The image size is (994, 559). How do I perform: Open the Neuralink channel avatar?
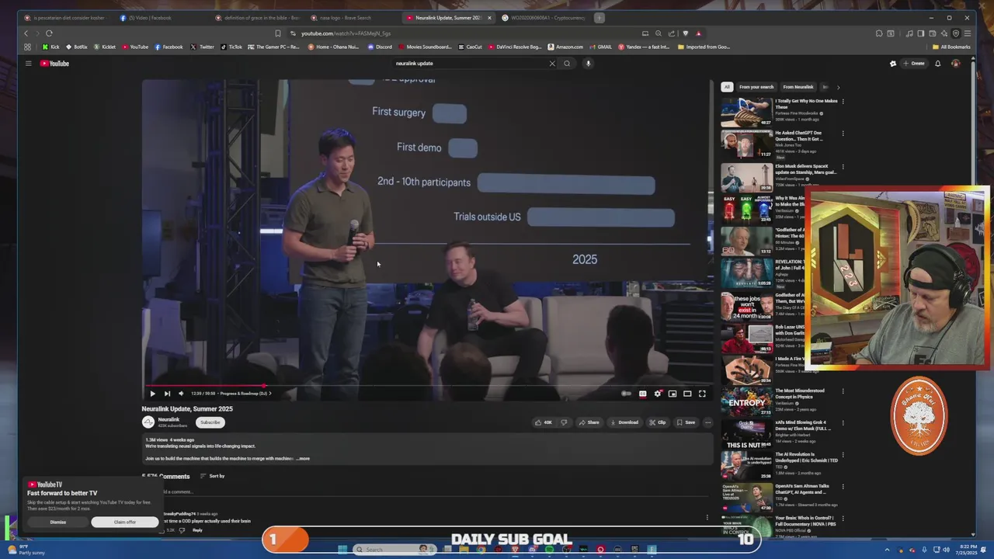[x=148, y=422]
